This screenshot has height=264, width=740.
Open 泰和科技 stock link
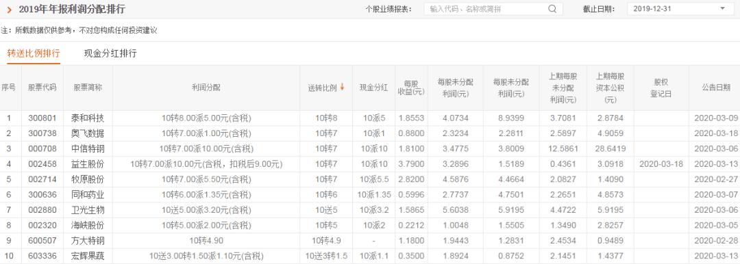pos(88,118)
